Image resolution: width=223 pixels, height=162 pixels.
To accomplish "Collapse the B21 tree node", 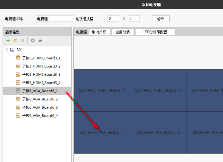I will tap(6, 50).
